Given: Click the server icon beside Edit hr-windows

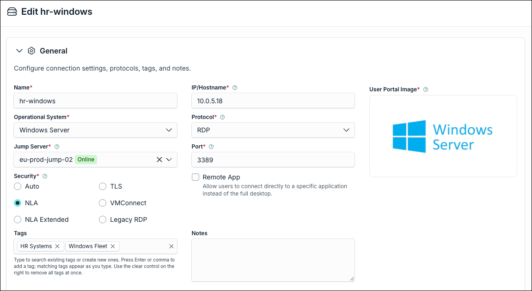Looking at the screenshot, I should pos(12,12).
